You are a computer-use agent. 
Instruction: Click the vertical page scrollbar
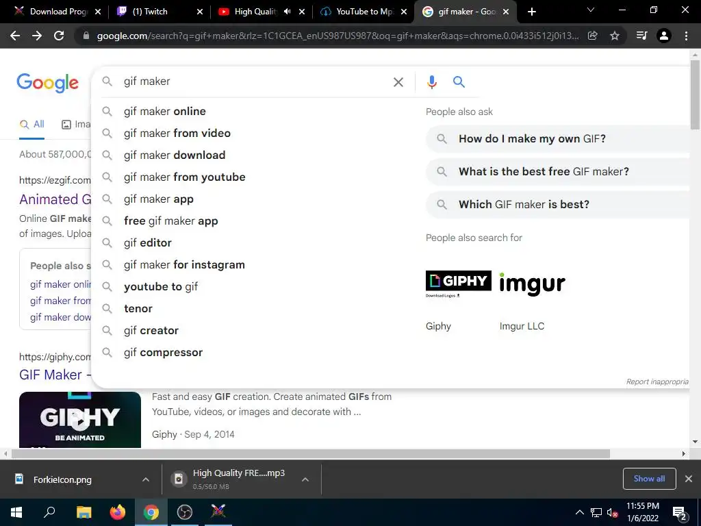pos(695,94)
